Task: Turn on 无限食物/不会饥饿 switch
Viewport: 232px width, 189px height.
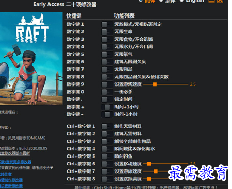Action: (x=107, y=39)
